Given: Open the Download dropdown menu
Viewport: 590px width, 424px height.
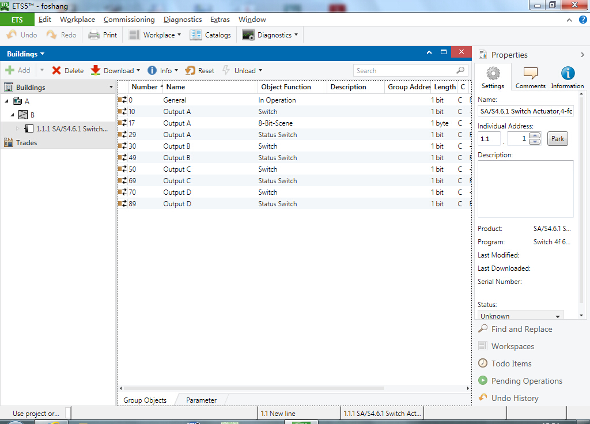Looking at the screenshot, I should (138, 71).
